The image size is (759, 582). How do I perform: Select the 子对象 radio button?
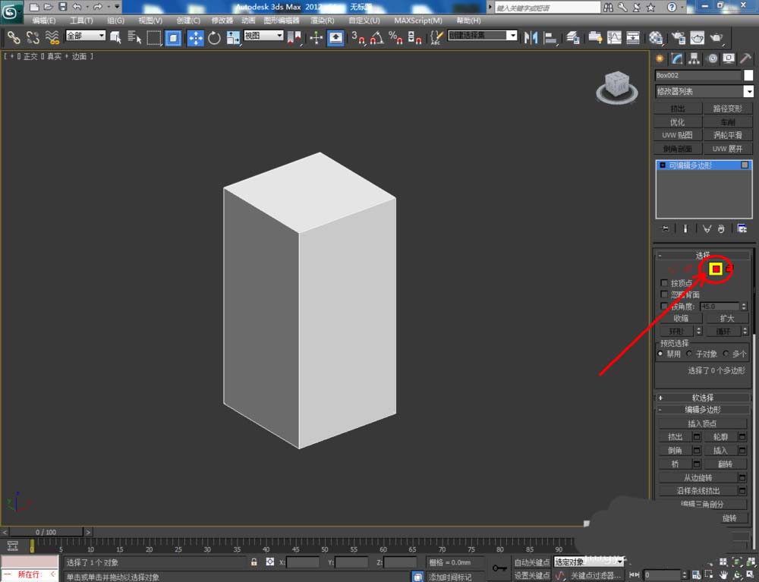point(689,354)
